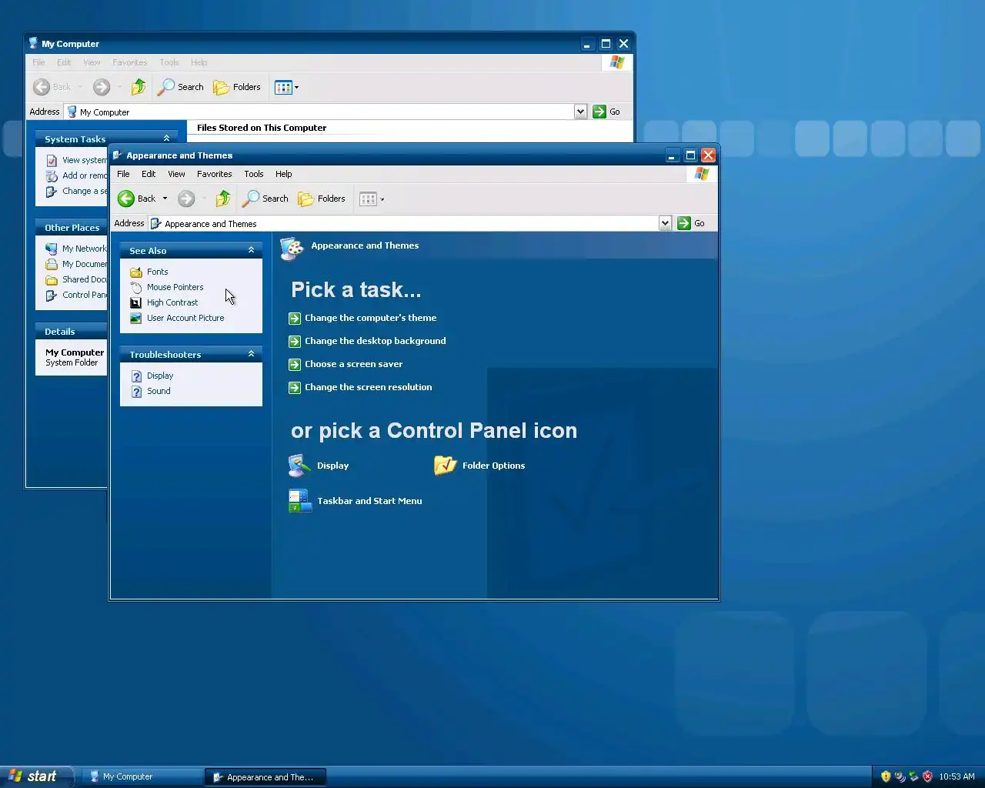Screen dimensions: 985x788
Task: Click Mouse Pointers link
Action: [x=175, y=287]
